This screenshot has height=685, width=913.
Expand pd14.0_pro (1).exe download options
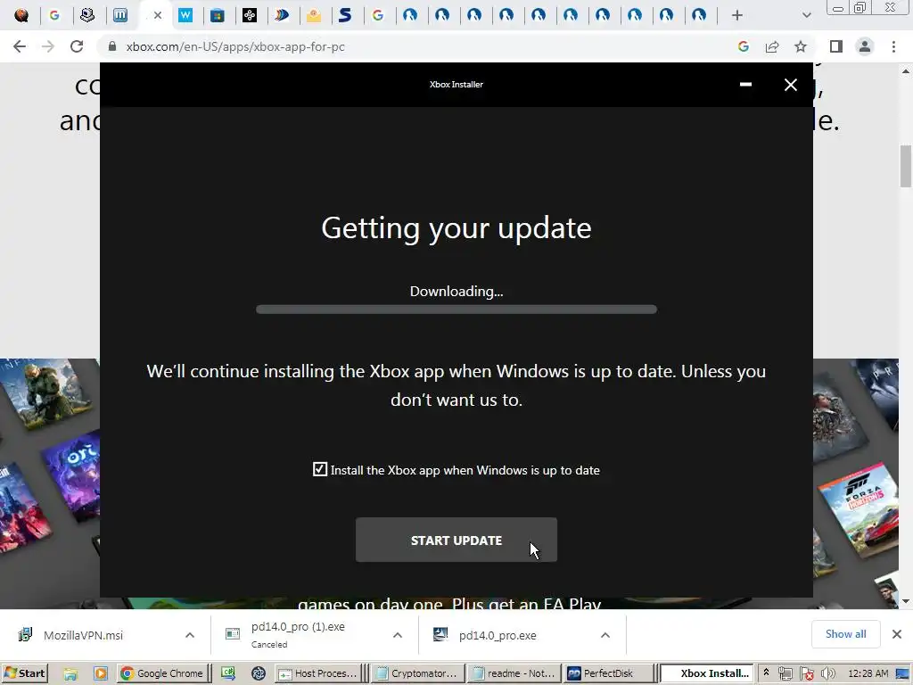(x=398, y=635)
